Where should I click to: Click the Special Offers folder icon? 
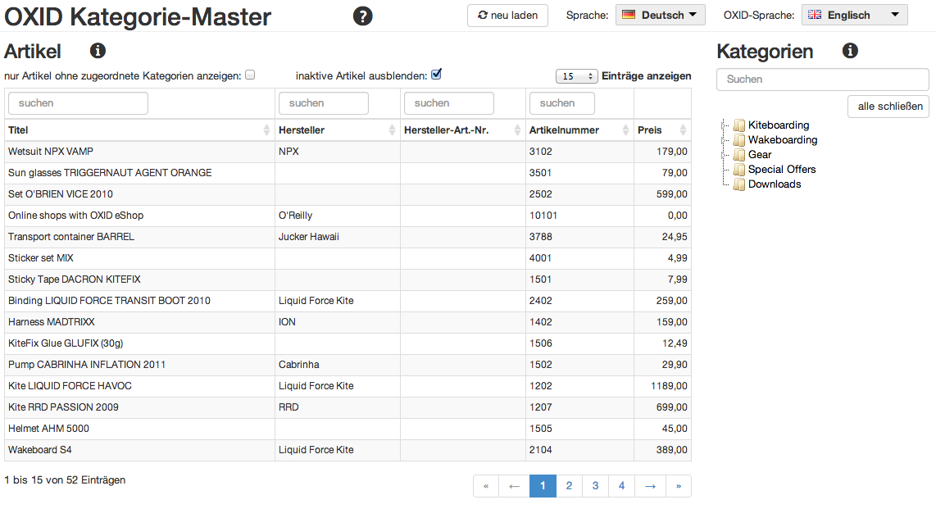(x=739, y=170)
